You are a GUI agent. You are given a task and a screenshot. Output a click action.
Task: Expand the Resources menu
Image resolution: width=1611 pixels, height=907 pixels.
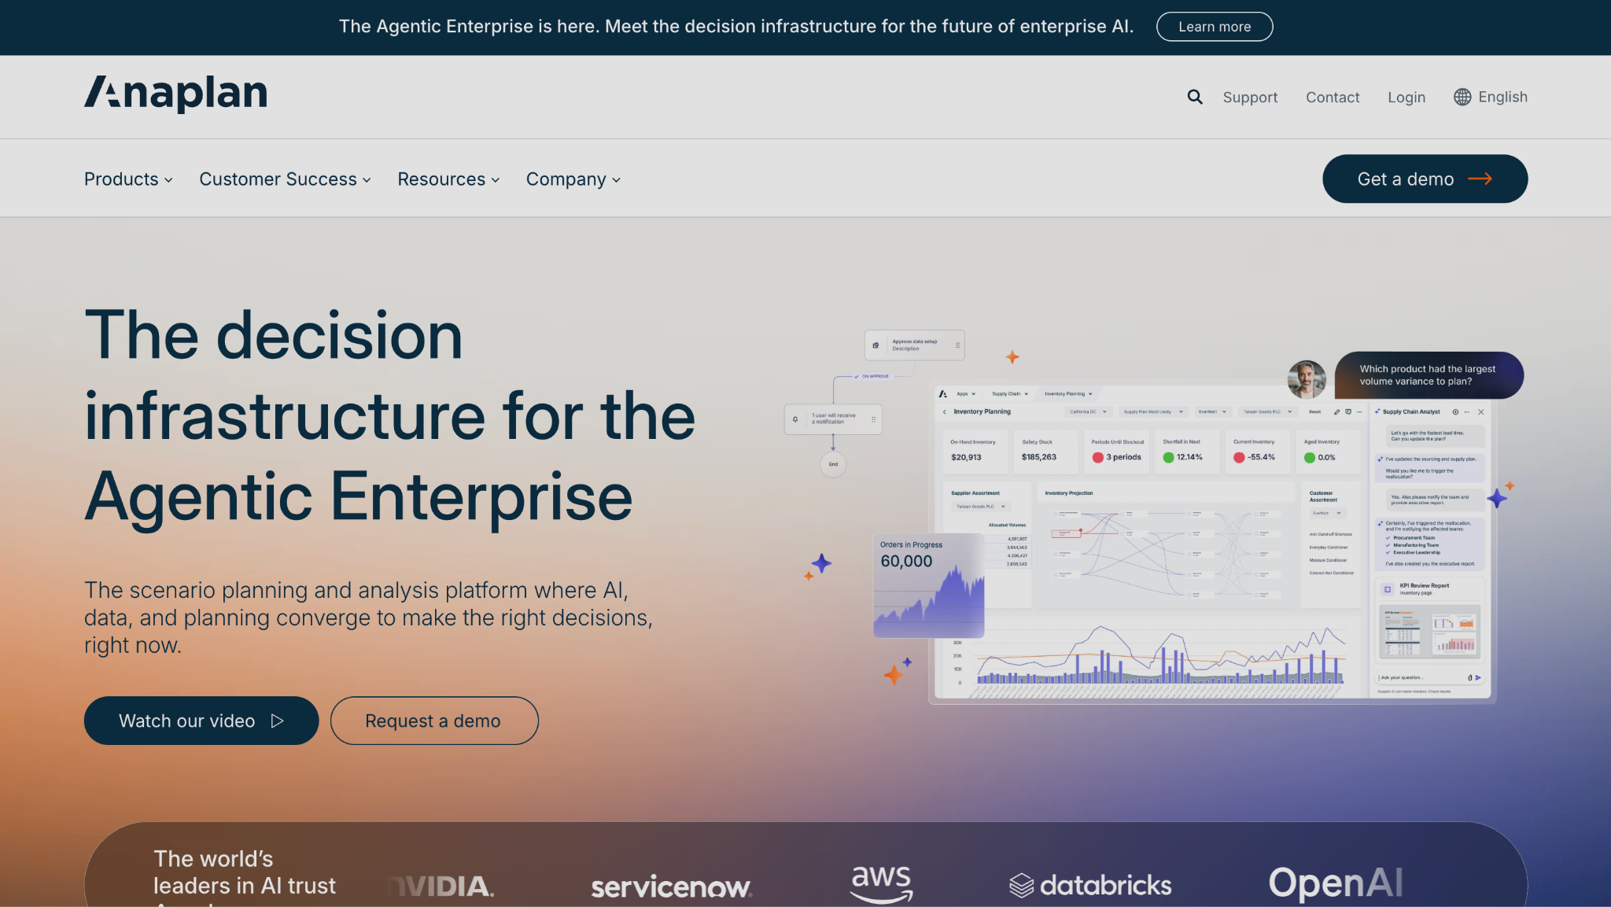coord(448,179)
